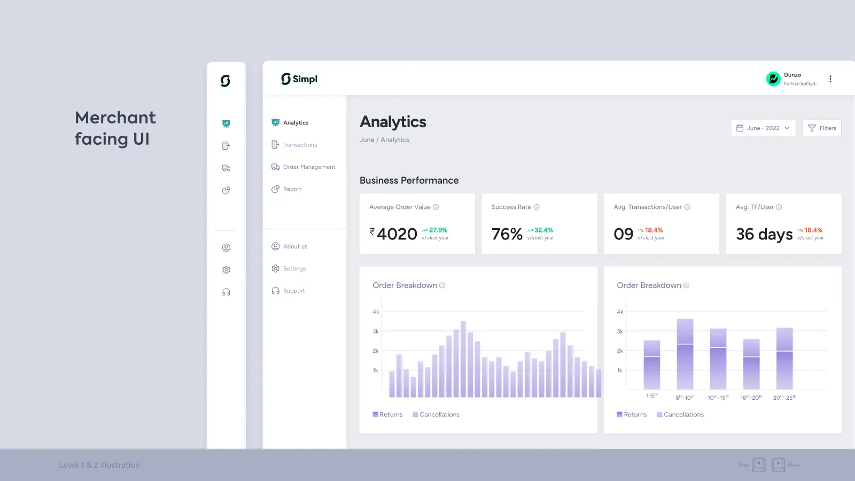Click the 36 days value
The width and height of the screenshot is (855, 481).
tap(764, 235)
